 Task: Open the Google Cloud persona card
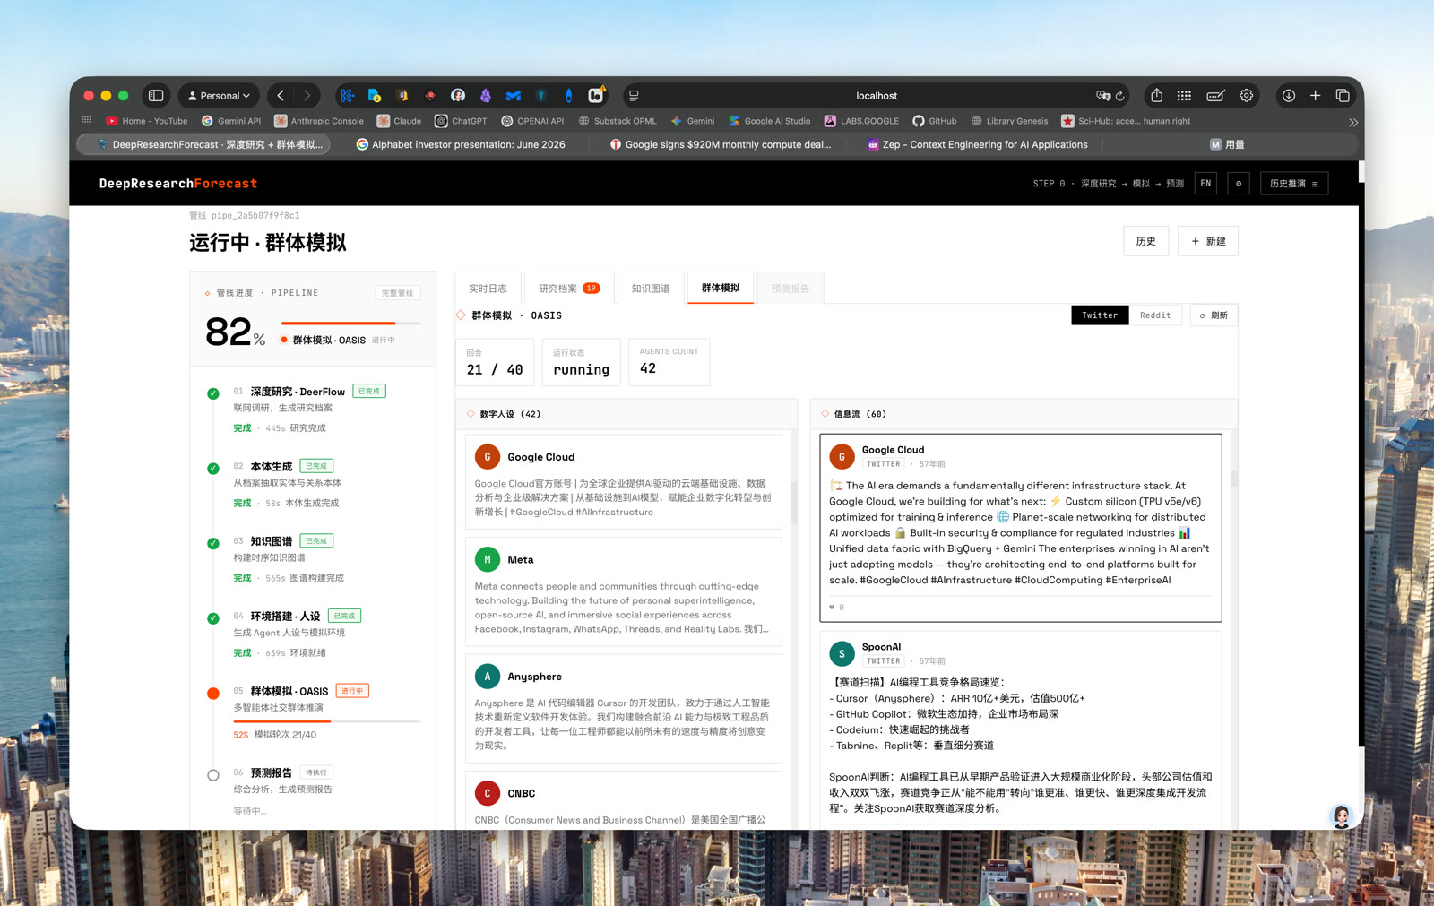(x=623, y=482)
